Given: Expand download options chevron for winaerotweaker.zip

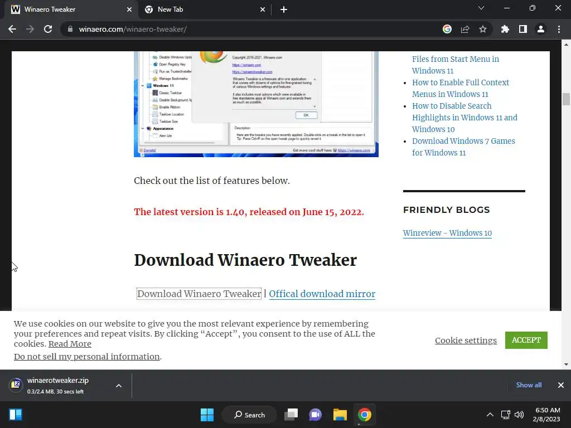Looking at the screenshot, I should coord(119,386).
